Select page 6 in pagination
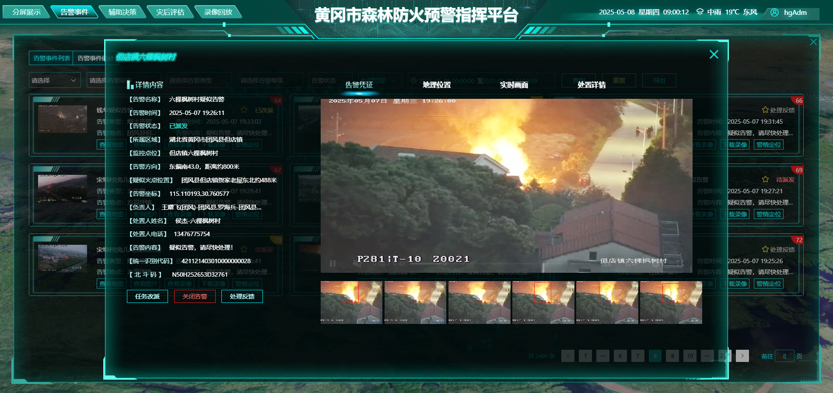This screenshot has width=833, height=393. click(x=620, y=356)
